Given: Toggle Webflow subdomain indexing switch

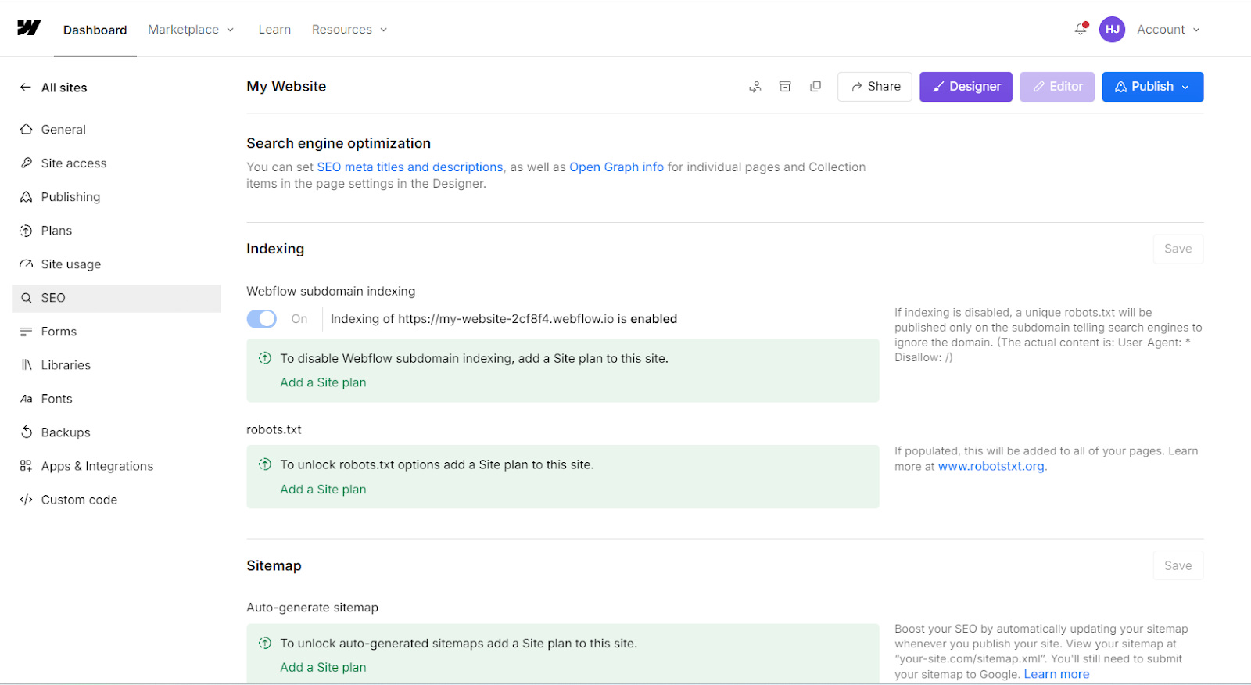Looking at the screenshot, I should tap(262, 318).
